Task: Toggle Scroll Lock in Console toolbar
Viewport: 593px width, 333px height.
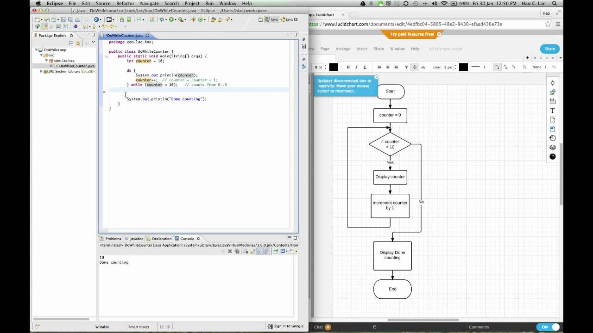Action: 253,251
